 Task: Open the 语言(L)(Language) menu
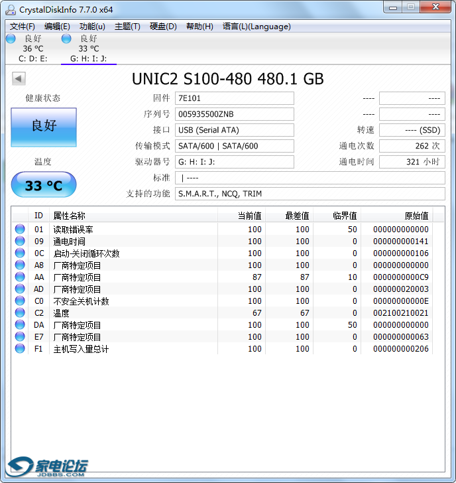(x=256, y=27)
